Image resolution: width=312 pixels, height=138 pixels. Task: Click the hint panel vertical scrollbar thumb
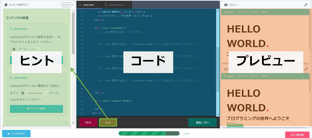point(73,33)
